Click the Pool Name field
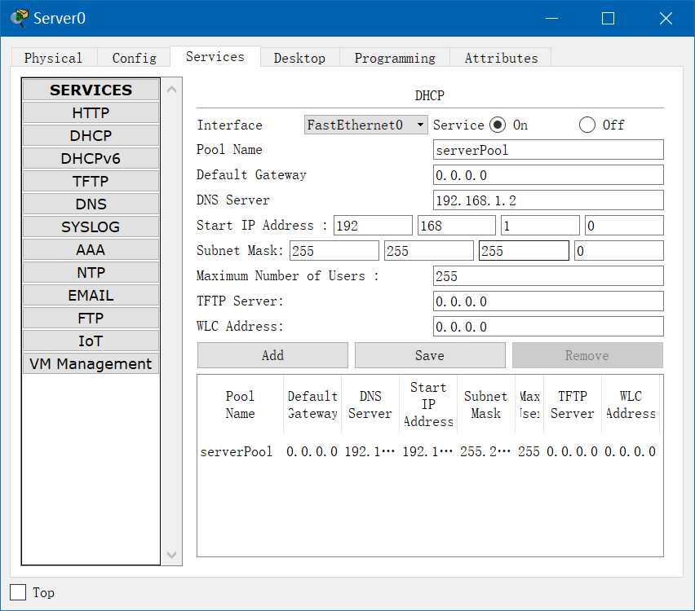Viewport: 695px width, 611px height. (548, 150)
